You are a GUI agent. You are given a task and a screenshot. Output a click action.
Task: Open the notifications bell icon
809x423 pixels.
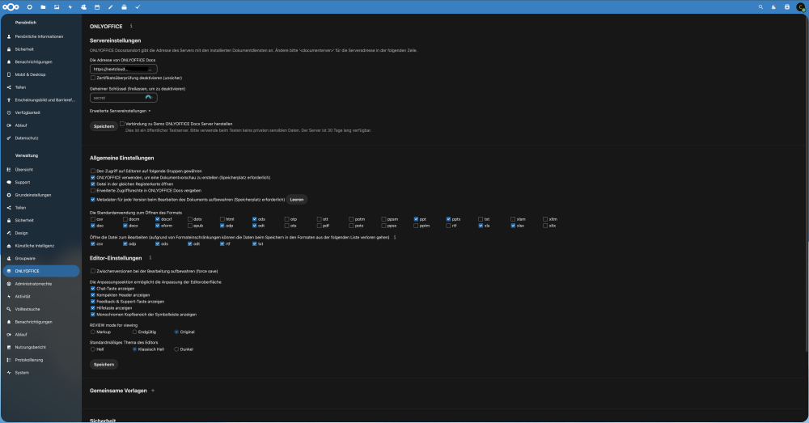click(773, 7)
